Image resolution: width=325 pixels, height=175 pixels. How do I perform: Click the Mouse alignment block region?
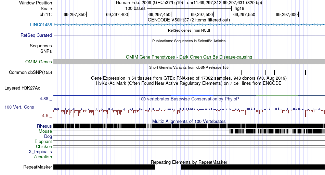277,131
